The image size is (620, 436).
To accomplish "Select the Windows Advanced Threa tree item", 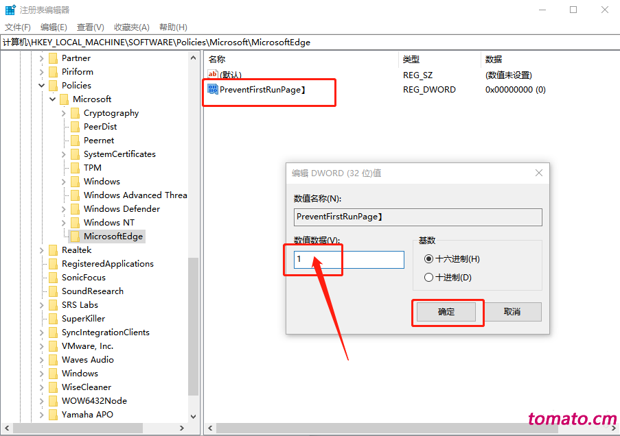I will (x=135, y=195).
